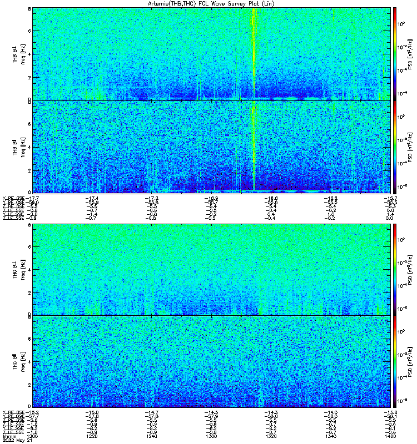This screenshot has width=417, height=444.
Task: Click the PSD [nT²/Hz] label of the bottom color bar
Action: [410, 362]
